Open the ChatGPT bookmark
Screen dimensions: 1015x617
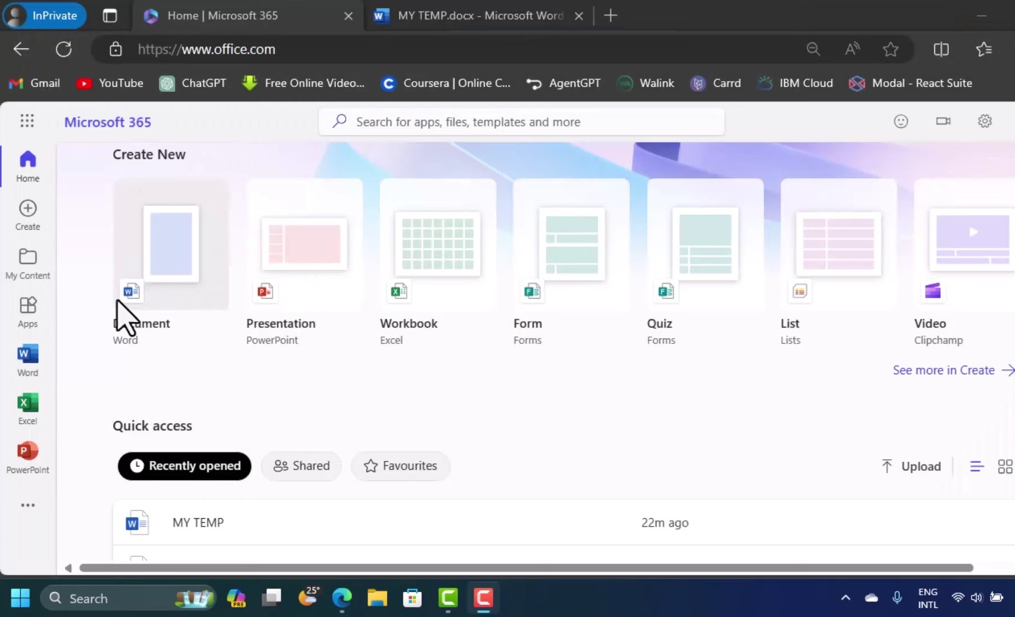[192, 83]
